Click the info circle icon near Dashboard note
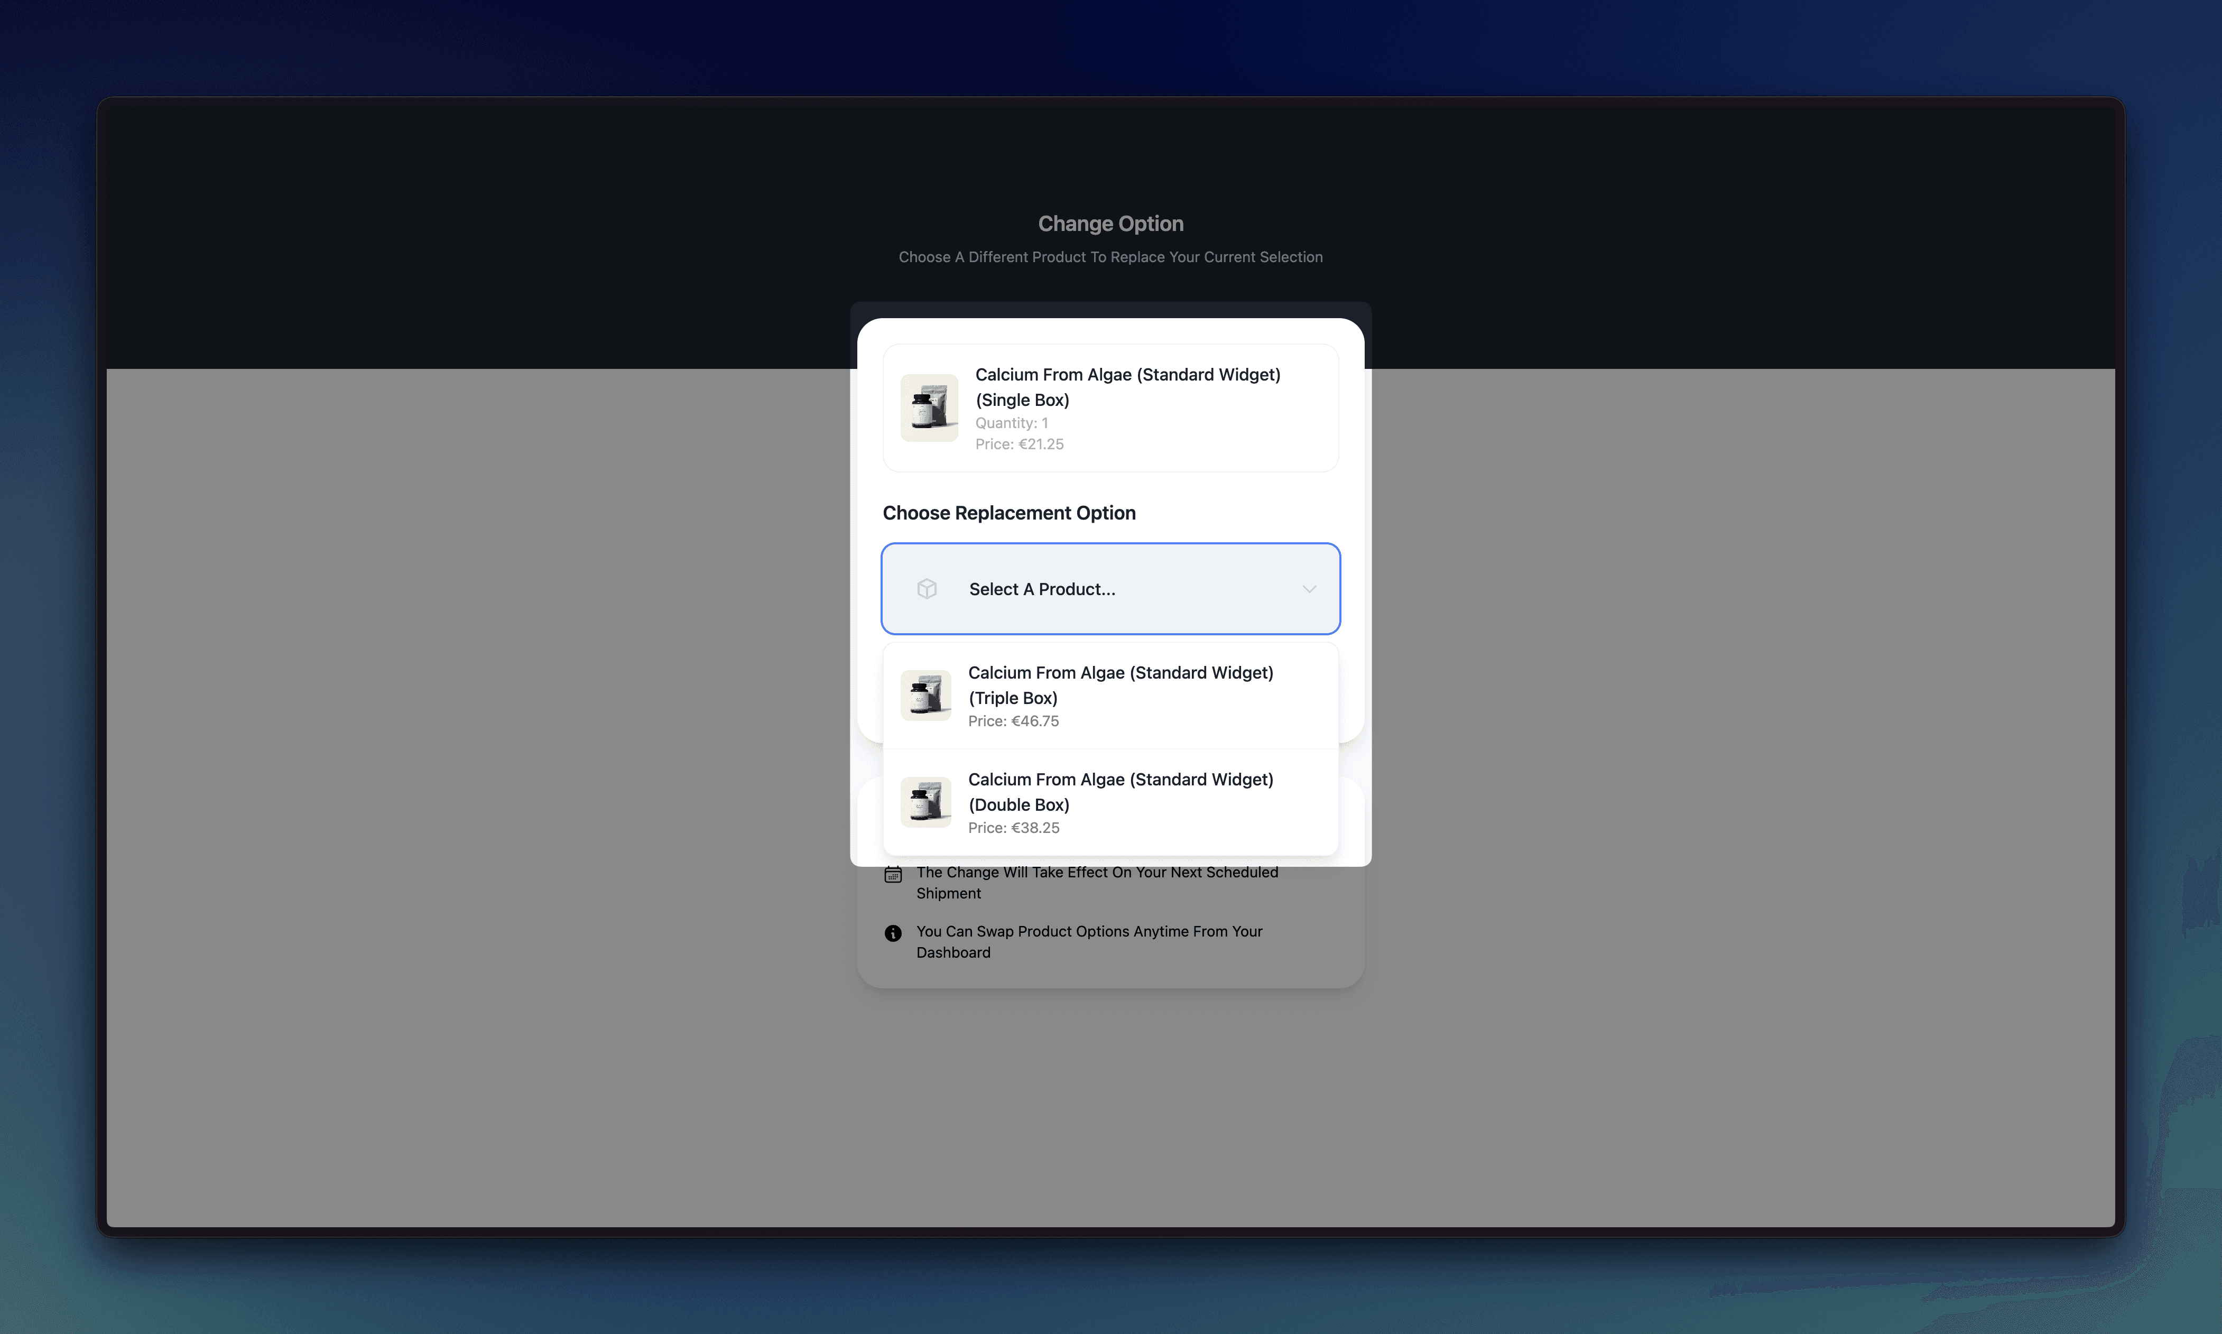 point(893,933)
